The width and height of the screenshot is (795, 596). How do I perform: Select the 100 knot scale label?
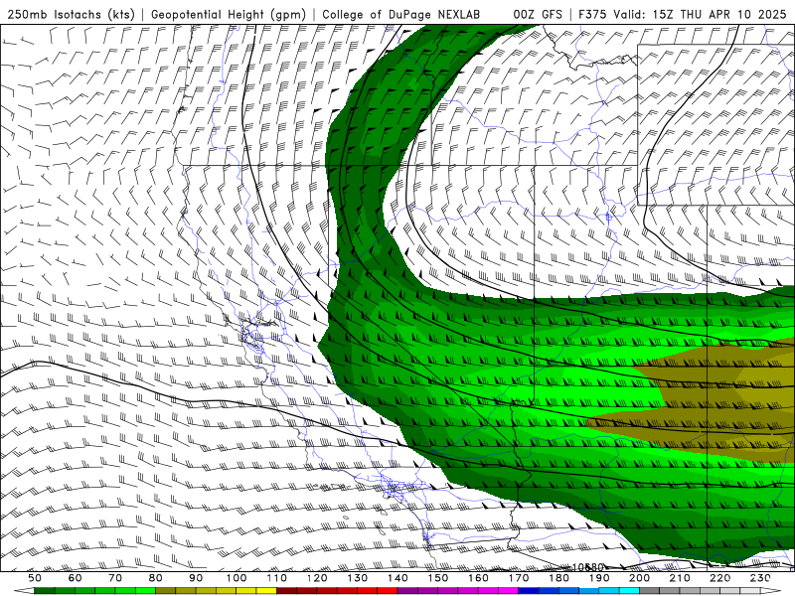[237, 578]
